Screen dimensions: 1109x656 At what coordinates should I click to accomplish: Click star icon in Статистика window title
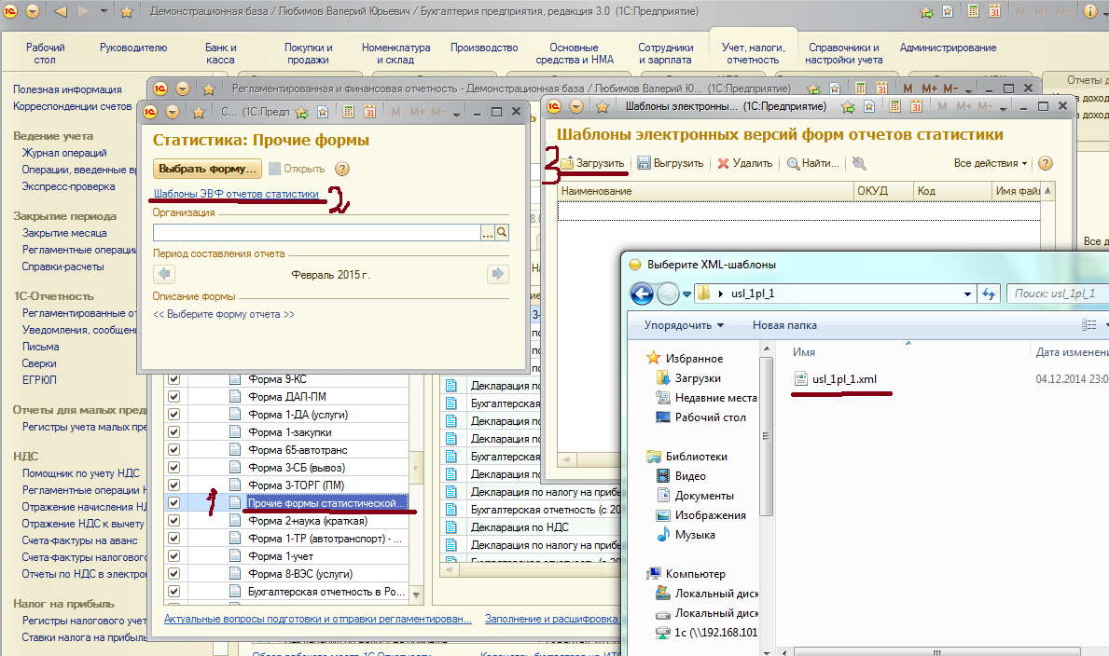tap(199, 112)
